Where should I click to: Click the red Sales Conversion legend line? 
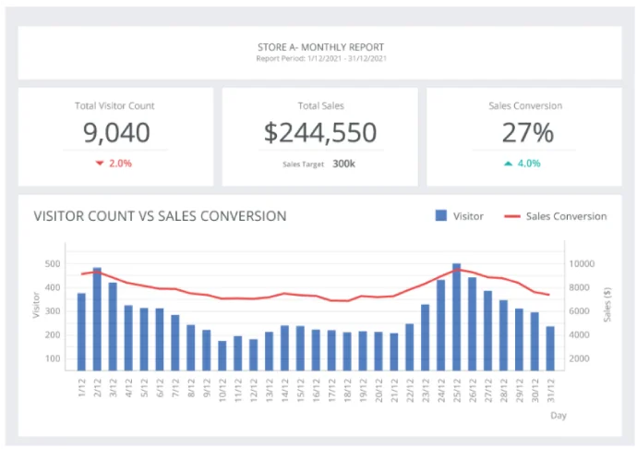click(512, 216)
